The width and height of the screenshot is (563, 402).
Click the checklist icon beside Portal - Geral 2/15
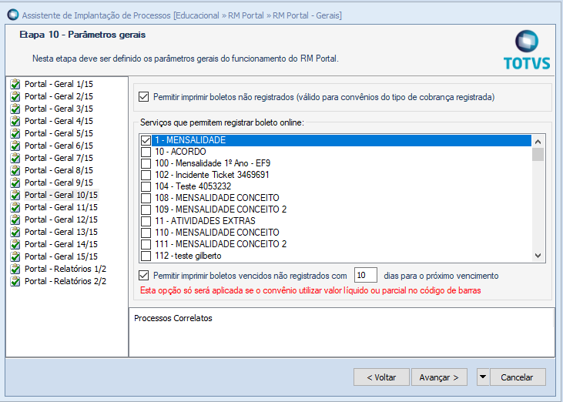click(15, 96)
